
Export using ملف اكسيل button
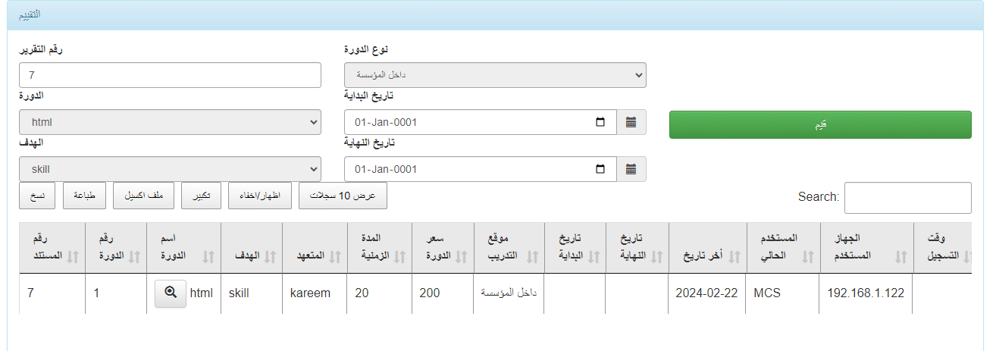coord(143,196)
